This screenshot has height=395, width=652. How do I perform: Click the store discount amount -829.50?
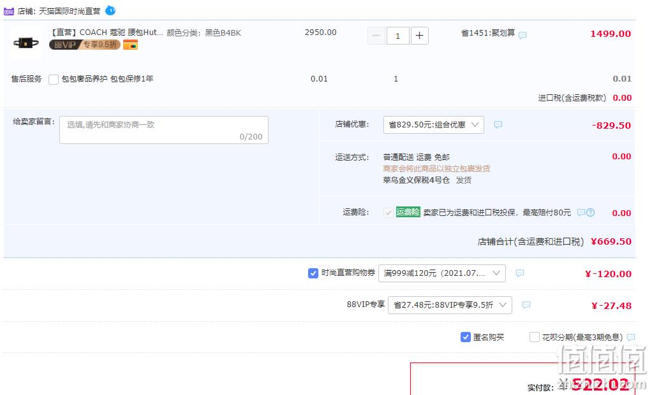click(611, 126)
